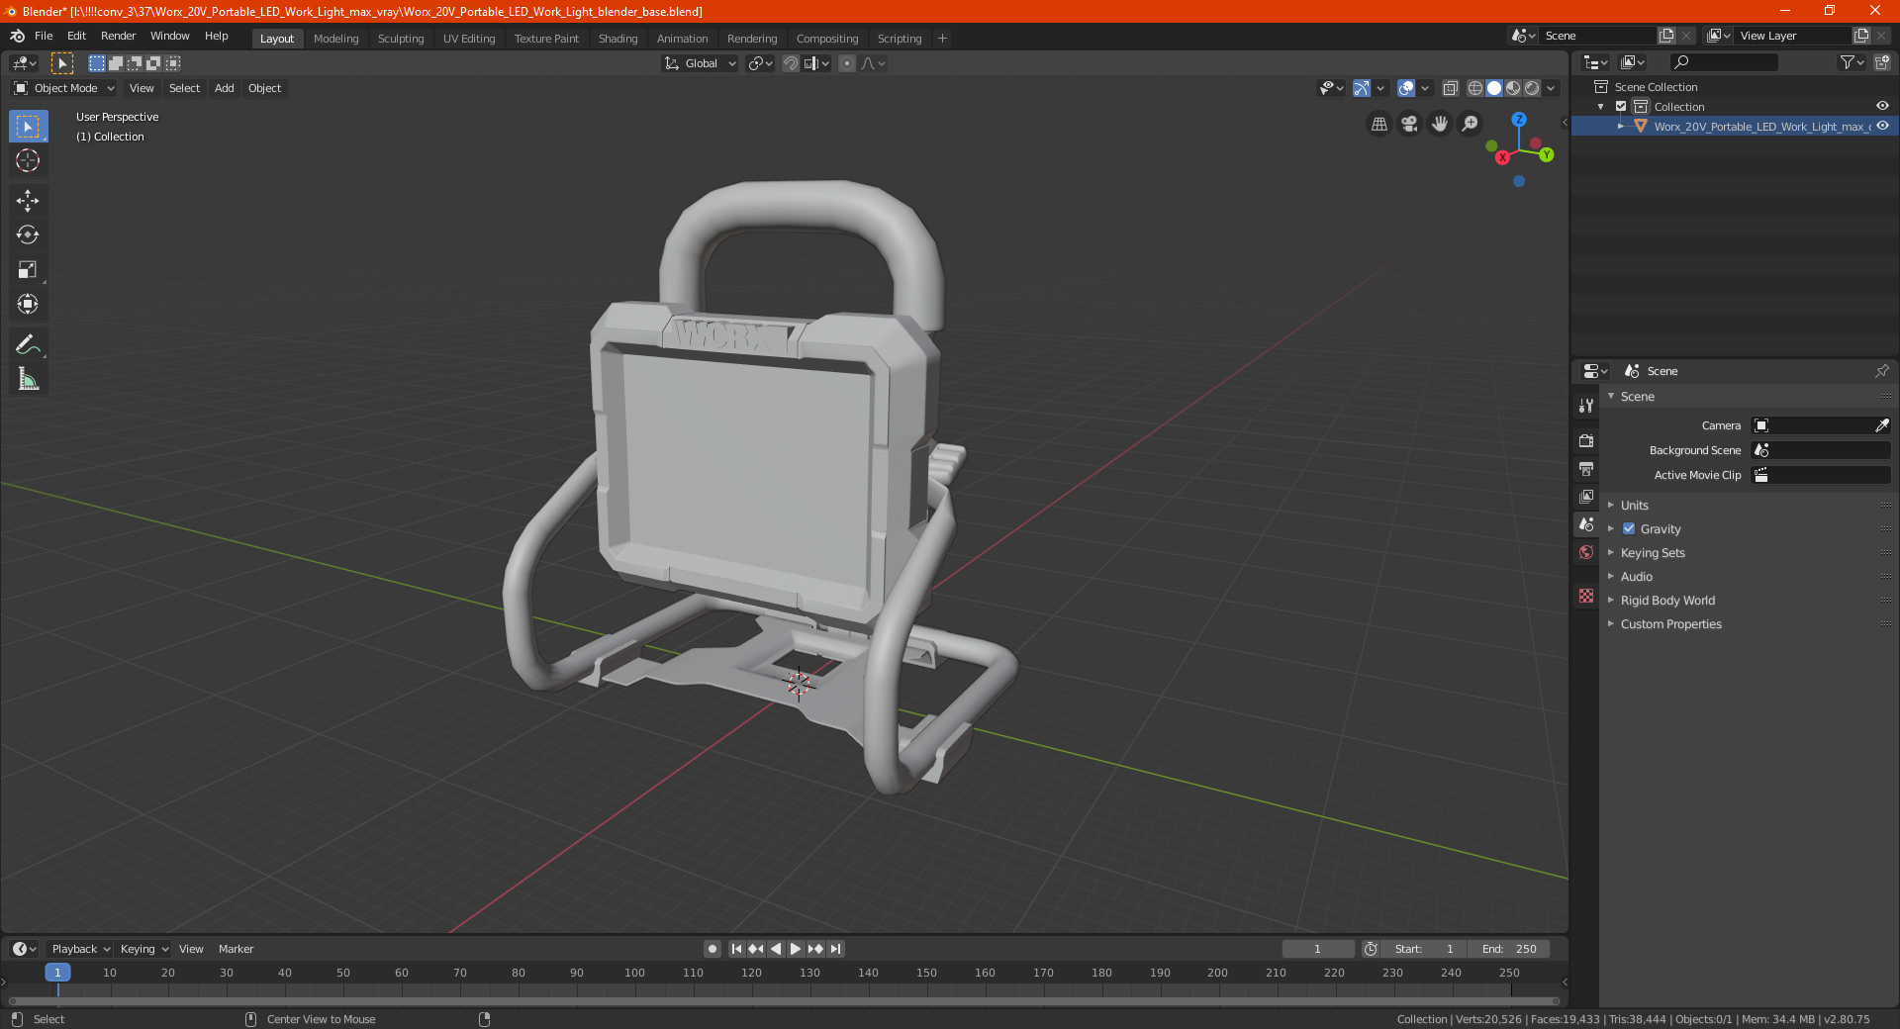Open the View Layer properties tab
Image resolution: width=1900 pixels, height=1029 pixels.
point(1586,496)
